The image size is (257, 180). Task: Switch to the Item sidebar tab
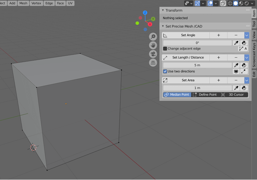click(x=254, y=13)
